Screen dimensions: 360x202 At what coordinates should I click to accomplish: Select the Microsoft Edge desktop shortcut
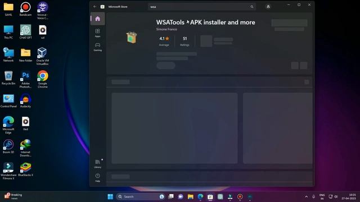tap(8, 125)
